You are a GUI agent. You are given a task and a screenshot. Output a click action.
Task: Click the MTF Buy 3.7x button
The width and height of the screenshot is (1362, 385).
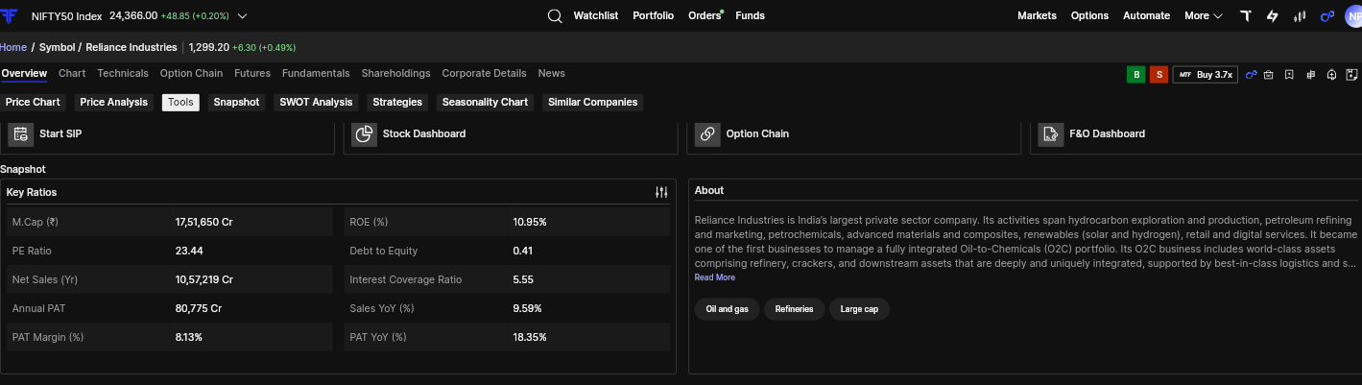pos(1206,74)
